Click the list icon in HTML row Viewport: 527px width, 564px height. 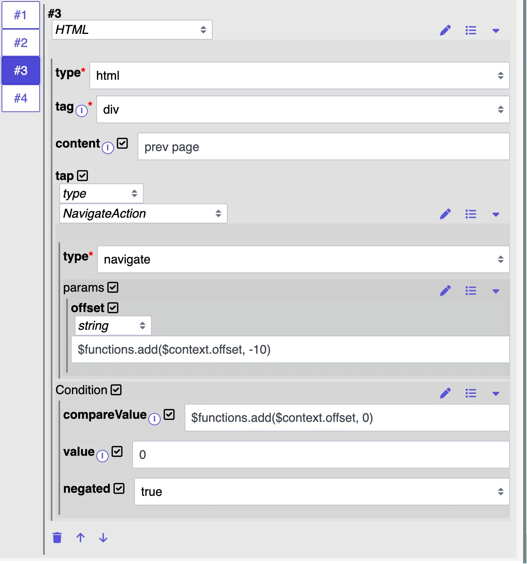tap(471, 30)
